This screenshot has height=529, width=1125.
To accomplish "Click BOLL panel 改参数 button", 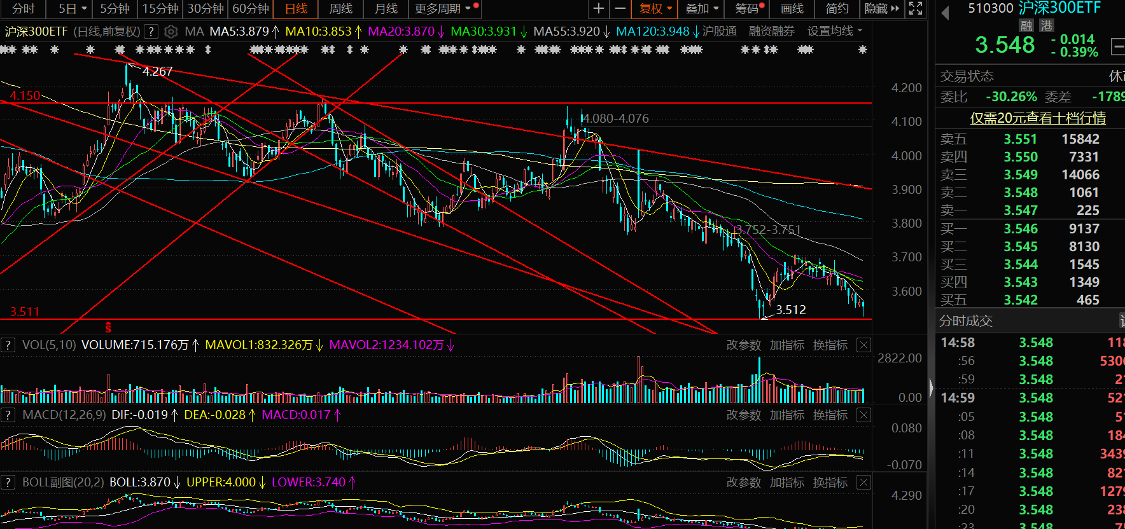I will click(744, 483).
